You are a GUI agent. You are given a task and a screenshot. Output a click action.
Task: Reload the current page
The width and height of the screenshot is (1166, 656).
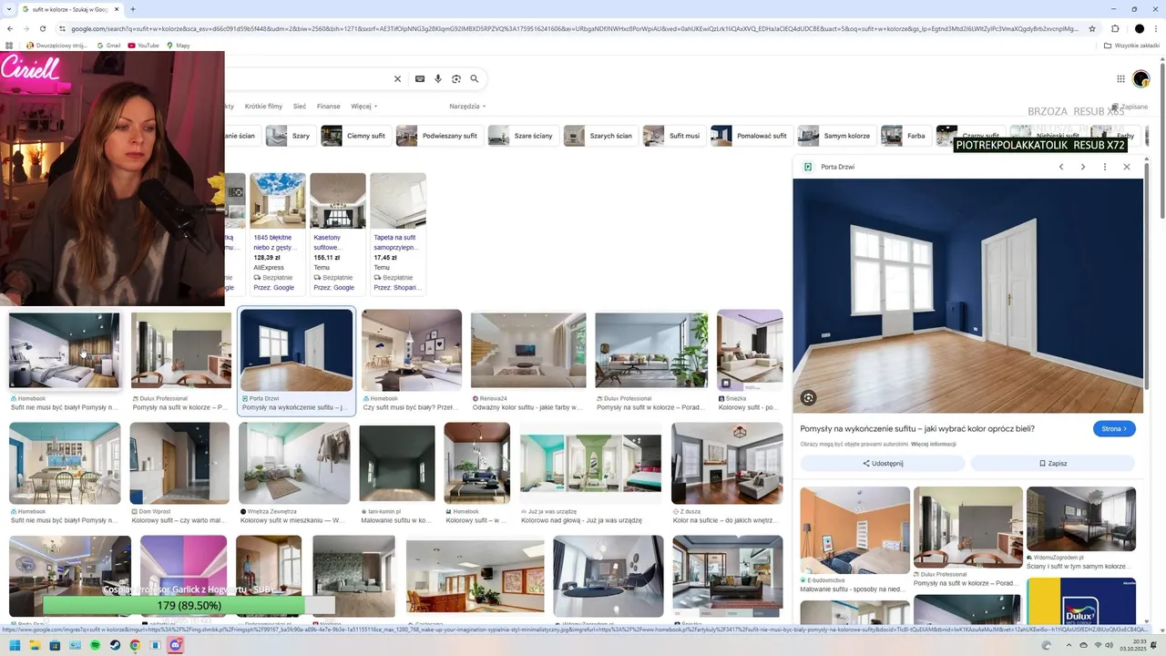pyautogui.click(x=43, y=28)
